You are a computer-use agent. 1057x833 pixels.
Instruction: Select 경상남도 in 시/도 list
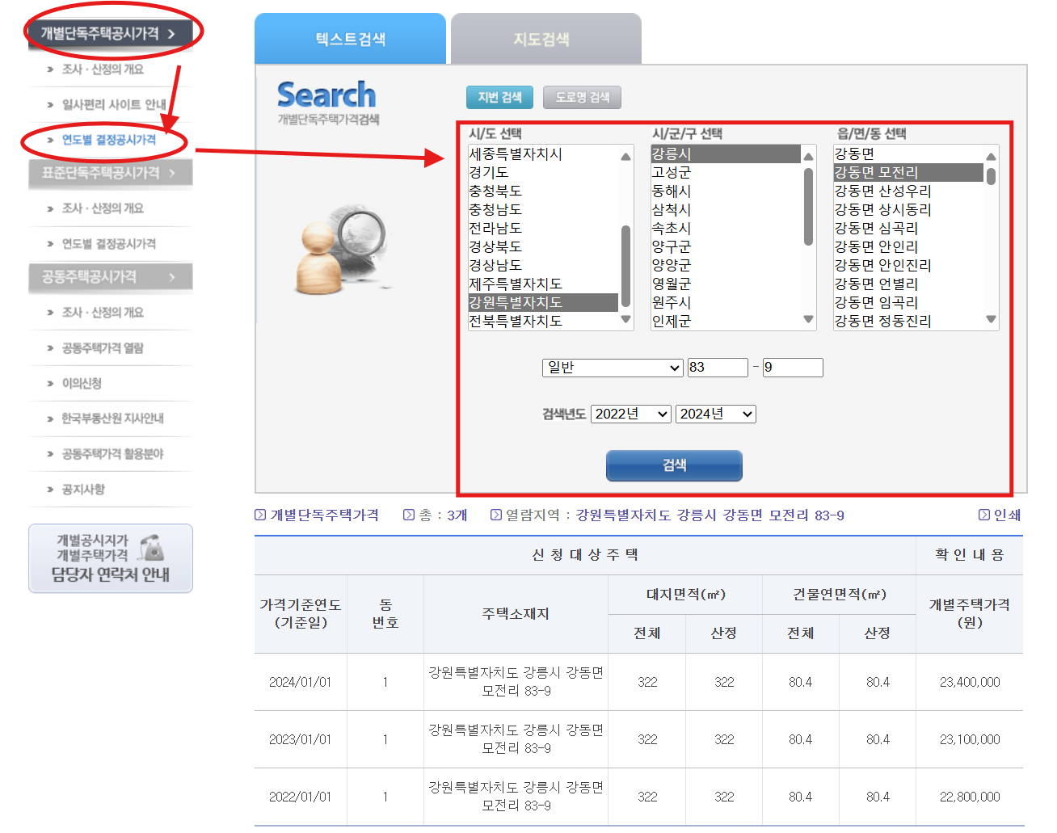pos(543,265)
